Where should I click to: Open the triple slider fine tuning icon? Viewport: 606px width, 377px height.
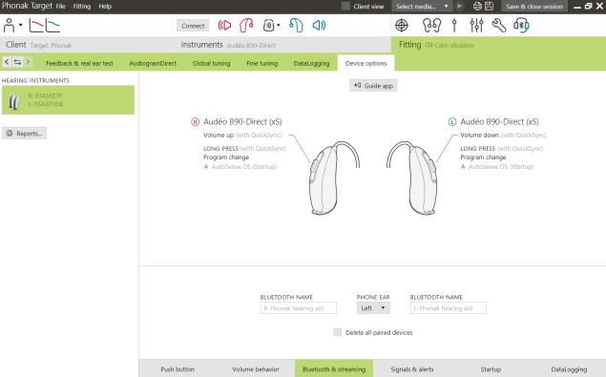pyautogui.click(x=476, y=26)
